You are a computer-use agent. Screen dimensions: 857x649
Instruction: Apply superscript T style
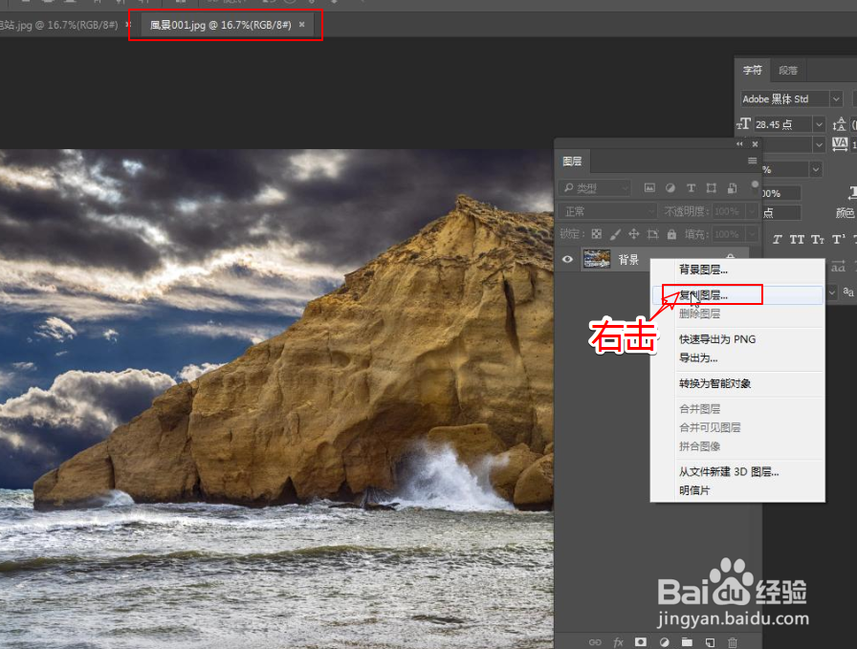pos(839,239)
